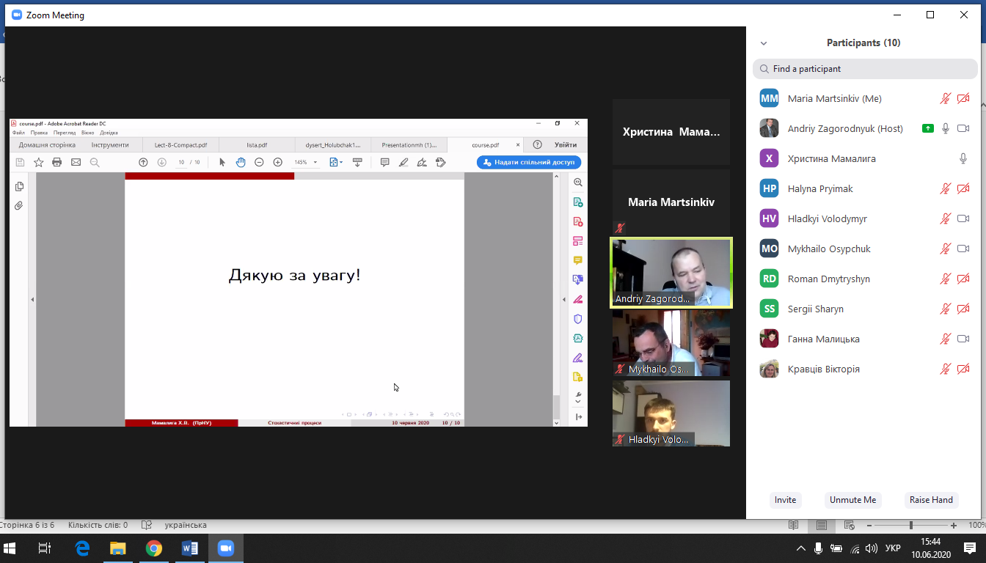Image resolution: width=986 pixels, height=563 pixels.
Task: Launch Google Chrome from the taskbar
Action: (153, 548)
